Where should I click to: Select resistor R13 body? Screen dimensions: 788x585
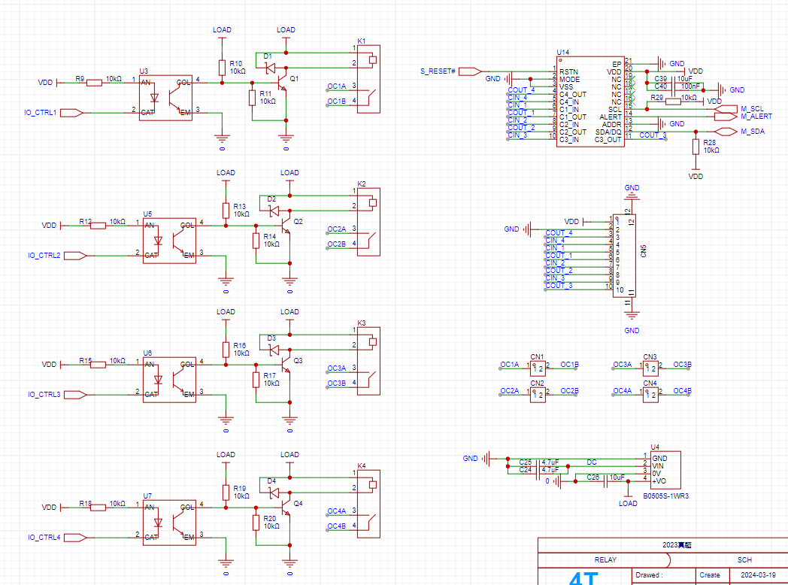tap(226, 211)
